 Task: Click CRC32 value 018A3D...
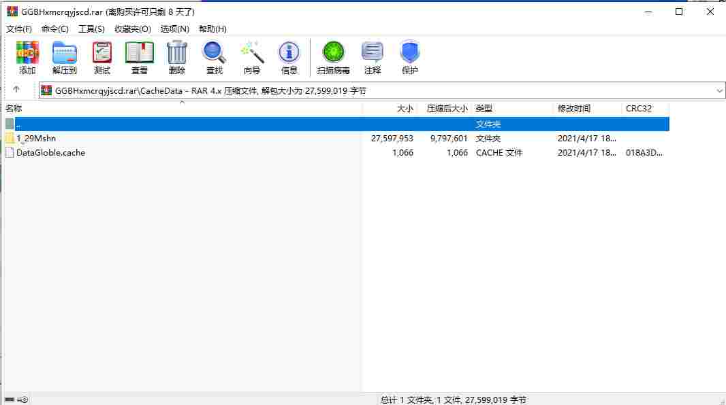(644, 152)
